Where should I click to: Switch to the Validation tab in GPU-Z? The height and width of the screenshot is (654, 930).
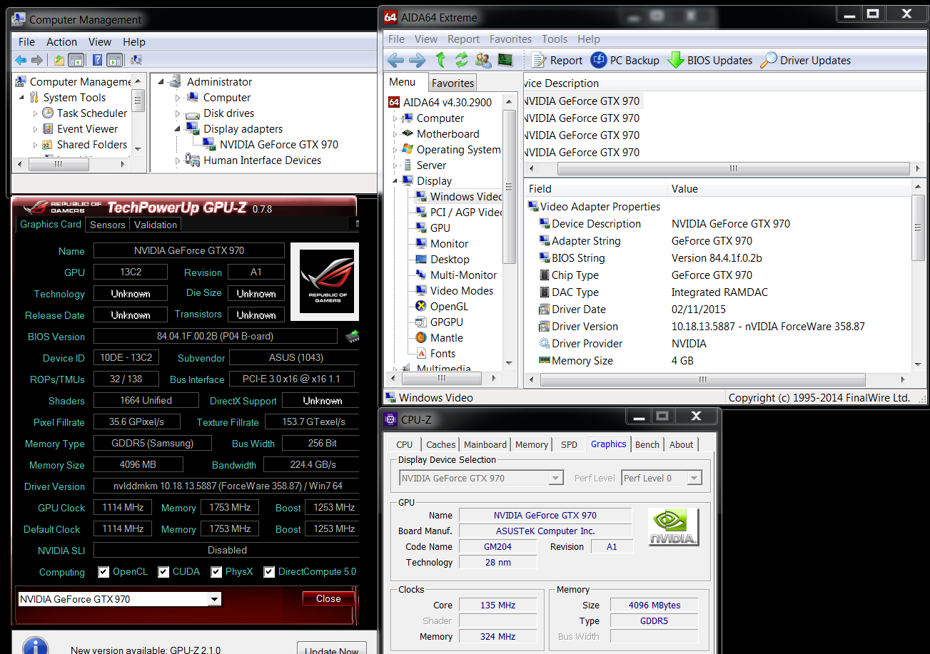click(x=156, y=225)
